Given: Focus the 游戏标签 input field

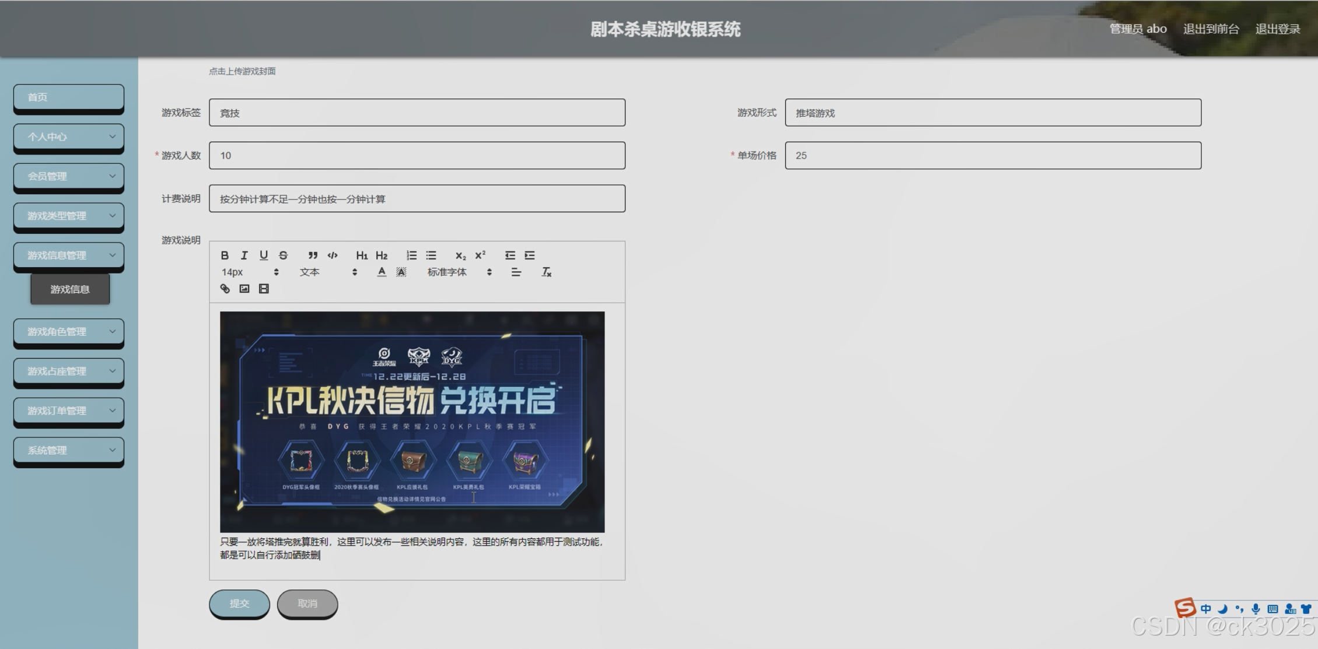Looking at the screenshot, I should pos(417,113).
